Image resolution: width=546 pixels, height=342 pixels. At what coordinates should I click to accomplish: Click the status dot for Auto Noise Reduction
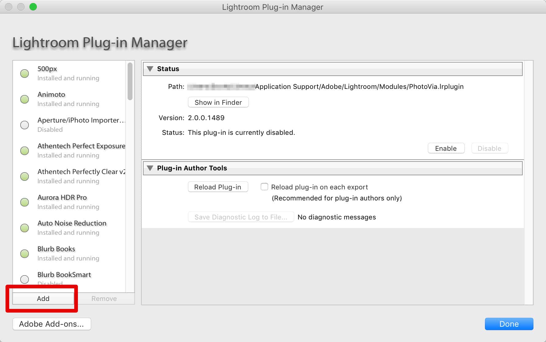25,228
